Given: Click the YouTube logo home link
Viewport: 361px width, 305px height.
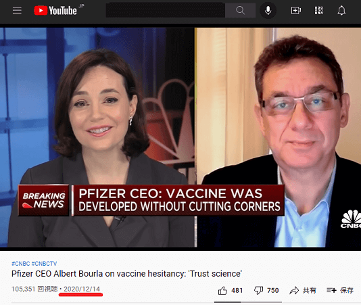Looking at the screenshot, I should tap(55, 11).
